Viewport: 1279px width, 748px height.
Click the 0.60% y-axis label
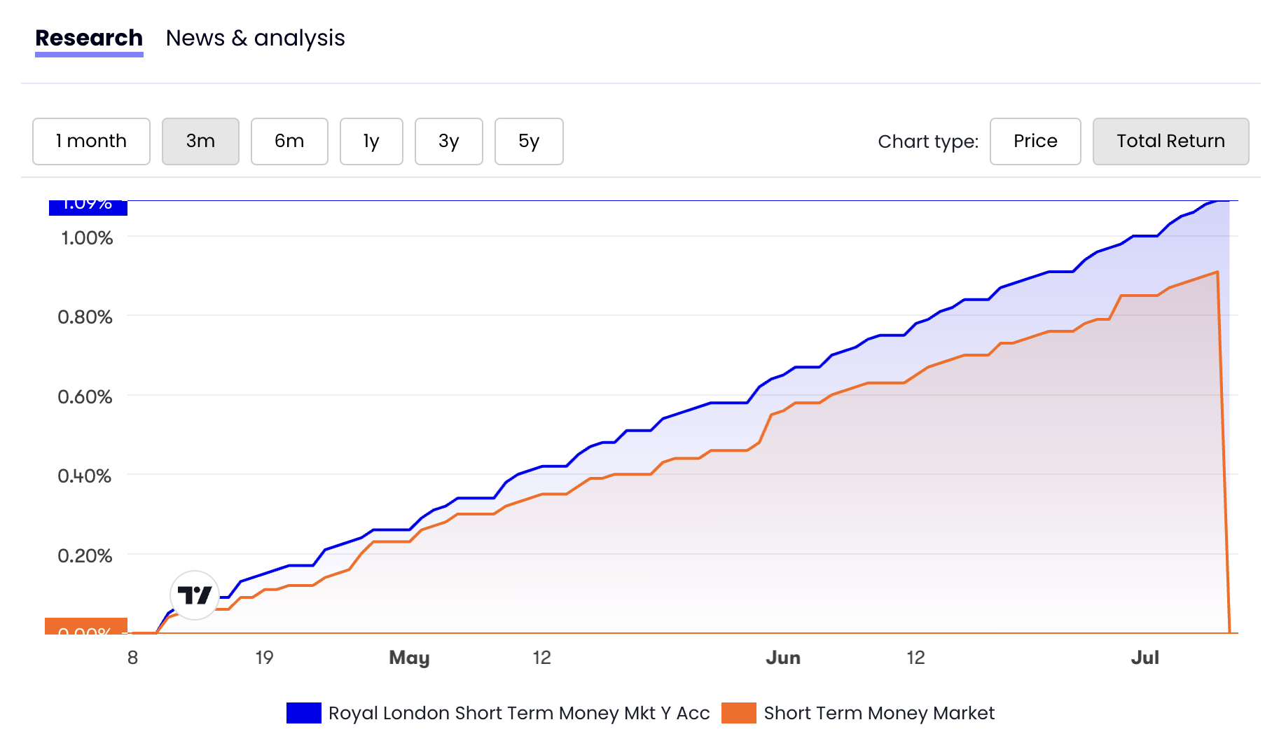(85, 397)
